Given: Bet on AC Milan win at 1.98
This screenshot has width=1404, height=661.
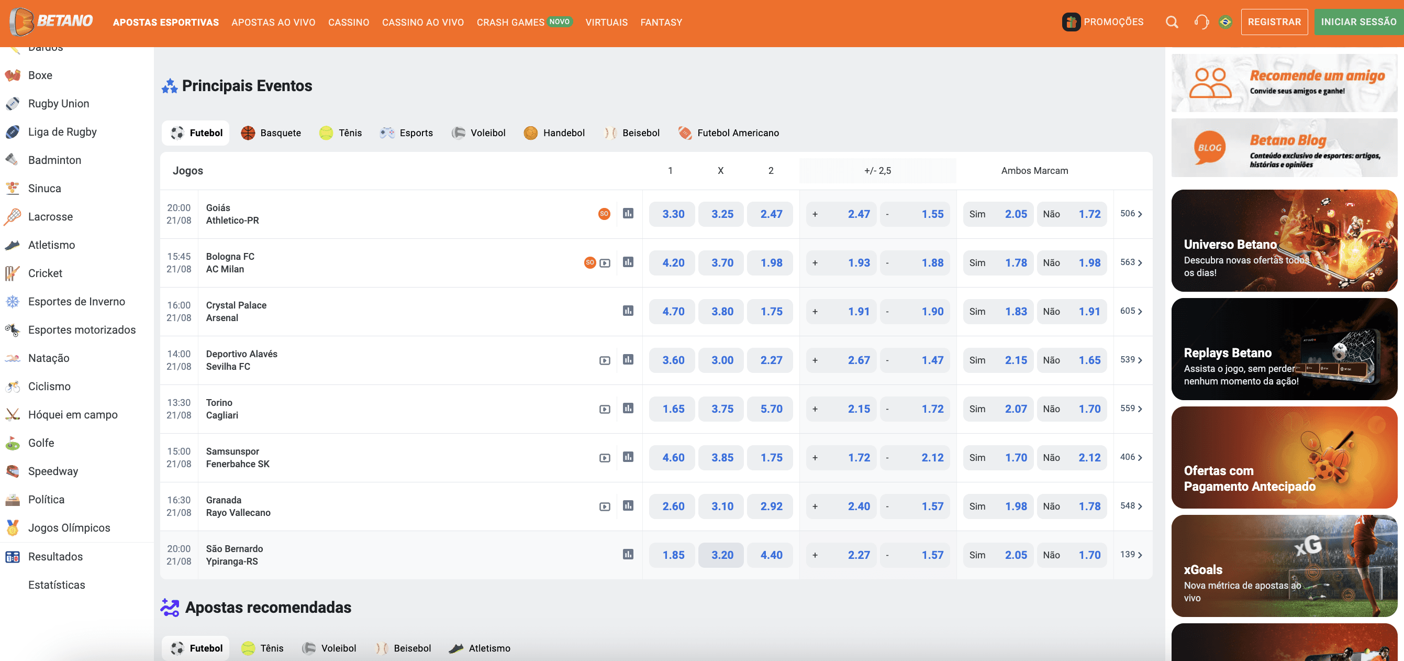Looking at the screenshot, I should (x=771, y=262).
